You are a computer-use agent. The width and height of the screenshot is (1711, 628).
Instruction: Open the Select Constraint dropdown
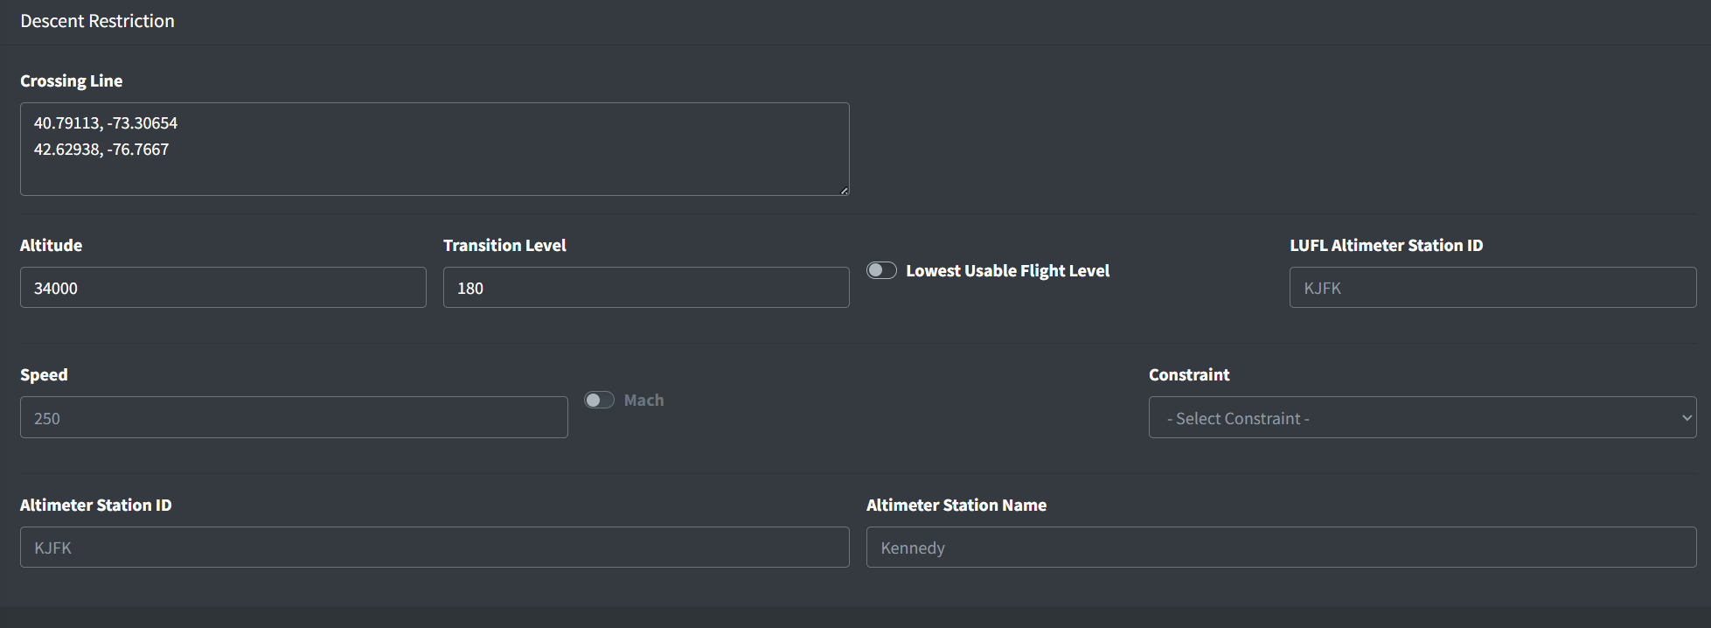[x=1422, y=417]
